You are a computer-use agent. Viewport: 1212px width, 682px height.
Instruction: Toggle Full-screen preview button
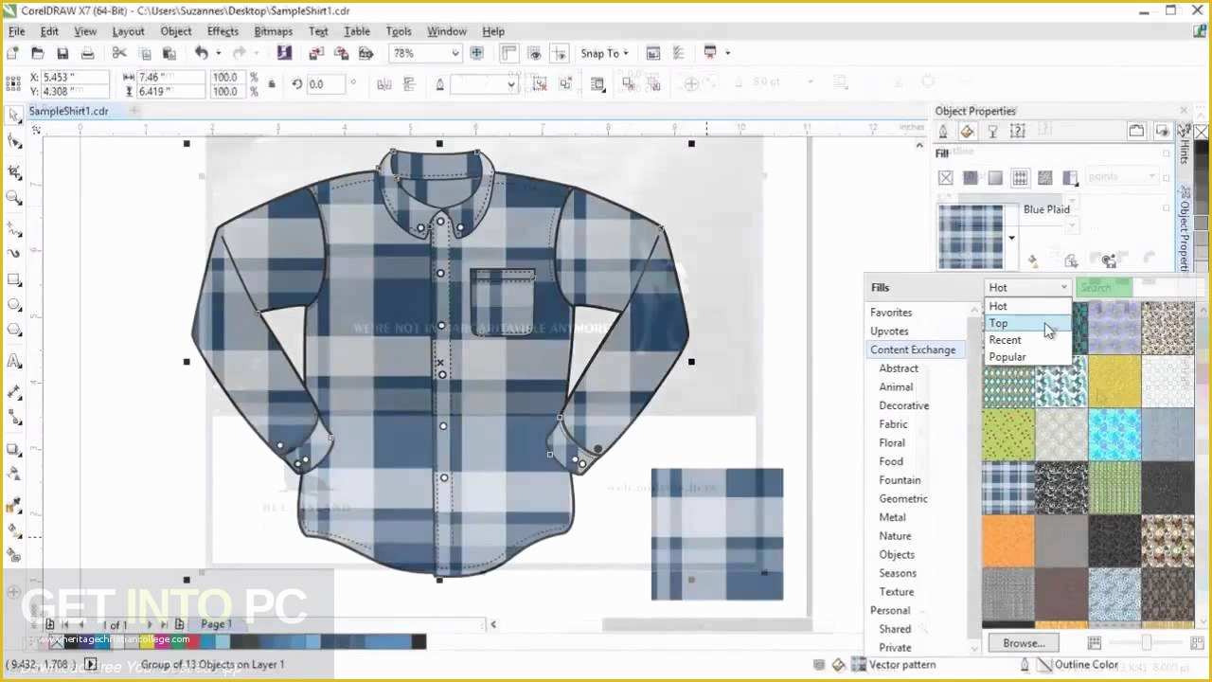click(x=477, y=53)
